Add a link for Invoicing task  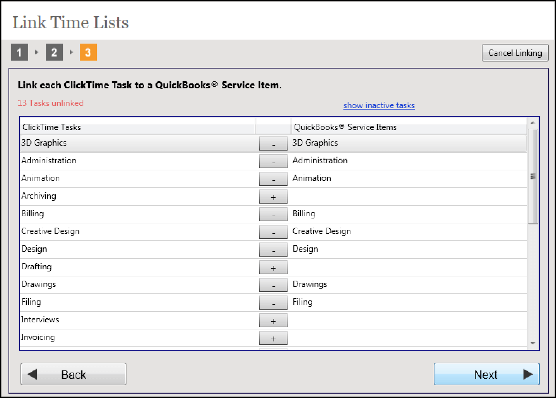[273, 338]
